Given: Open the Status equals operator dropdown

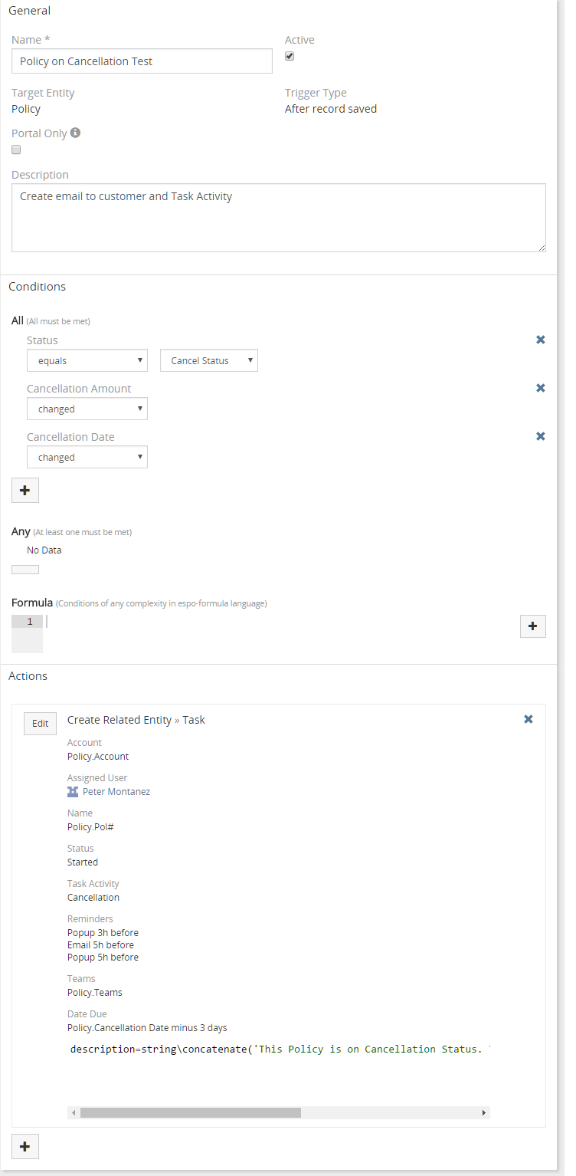Looking at the screenshot, I should click(x=87, y=360).
